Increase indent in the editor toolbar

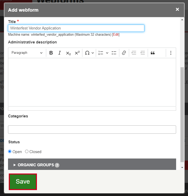(134, 53)
